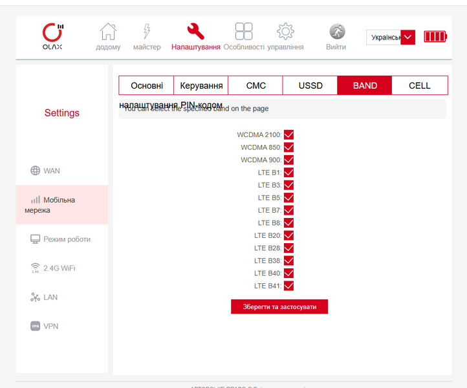Disable the LTE B40 band
The height and width of the screenshot is (388, 467).
[x=288, y=273]
